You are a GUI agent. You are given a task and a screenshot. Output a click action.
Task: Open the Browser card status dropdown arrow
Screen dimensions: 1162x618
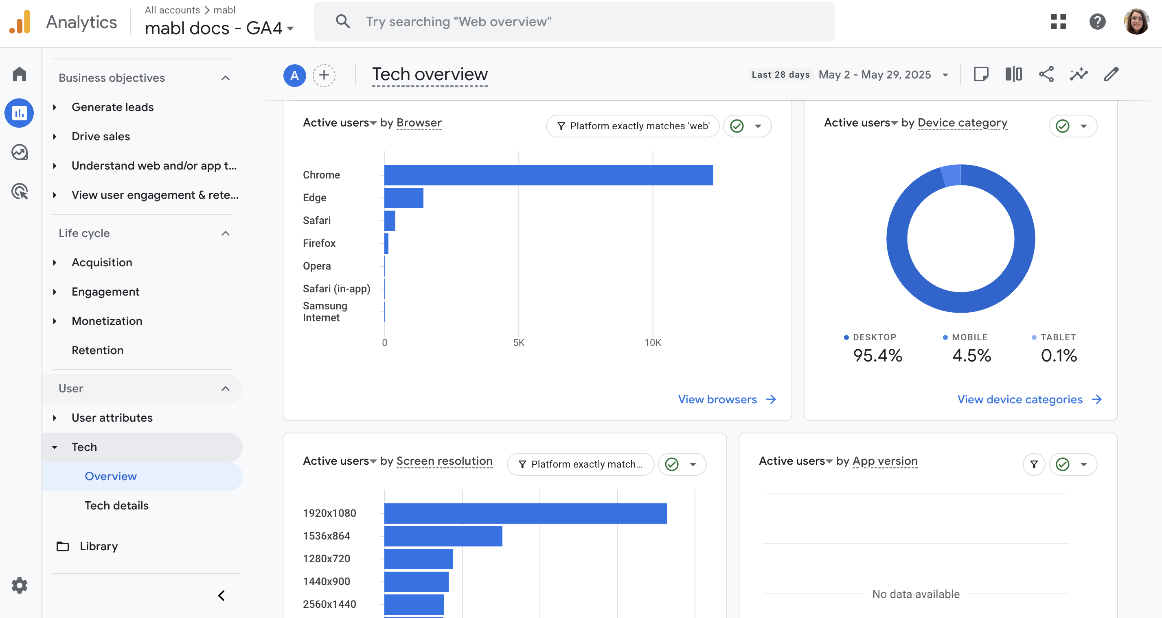[x=758, y=126]
